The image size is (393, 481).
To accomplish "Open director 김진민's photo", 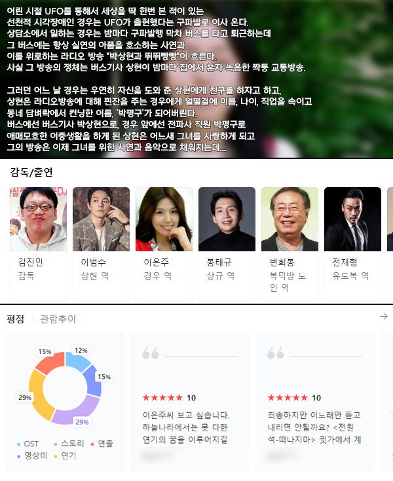I will (x=39, y=219).
